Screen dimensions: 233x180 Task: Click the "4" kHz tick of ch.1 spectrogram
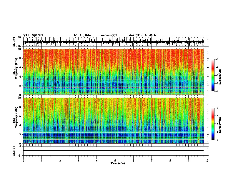pos(20,77)
